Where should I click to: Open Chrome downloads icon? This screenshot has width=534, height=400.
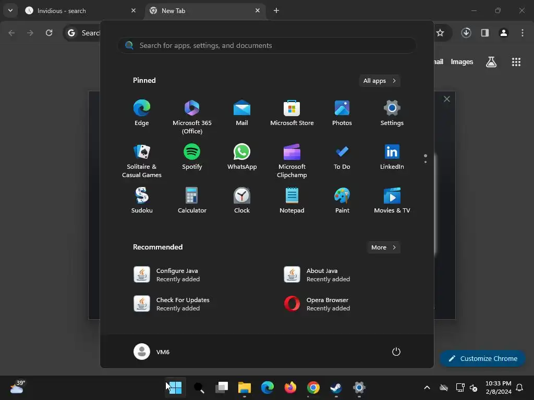466,33
